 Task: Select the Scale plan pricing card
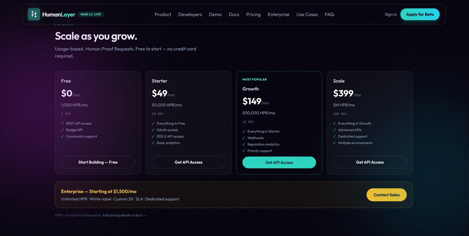pyautogui.click(x=370, y=123)
